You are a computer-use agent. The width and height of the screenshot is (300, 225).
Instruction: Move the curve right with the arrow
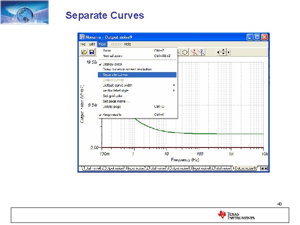click(x=228, y=52)
